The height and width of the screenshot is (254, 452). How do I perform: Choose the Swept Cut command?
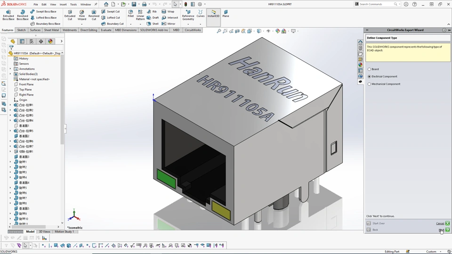point(110,11)
